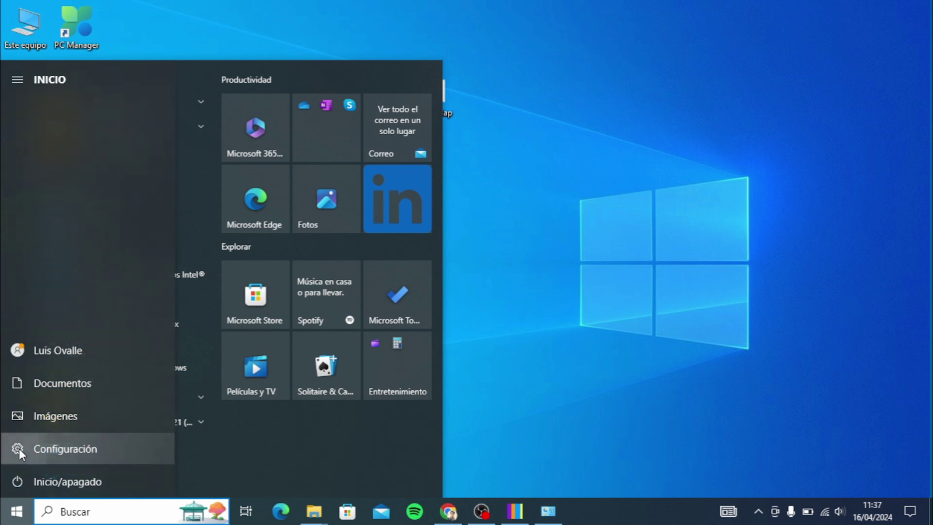Viewport: 933px width, 525px height.
Task: Open Configuración settings
Action: [x=87, y=449]
